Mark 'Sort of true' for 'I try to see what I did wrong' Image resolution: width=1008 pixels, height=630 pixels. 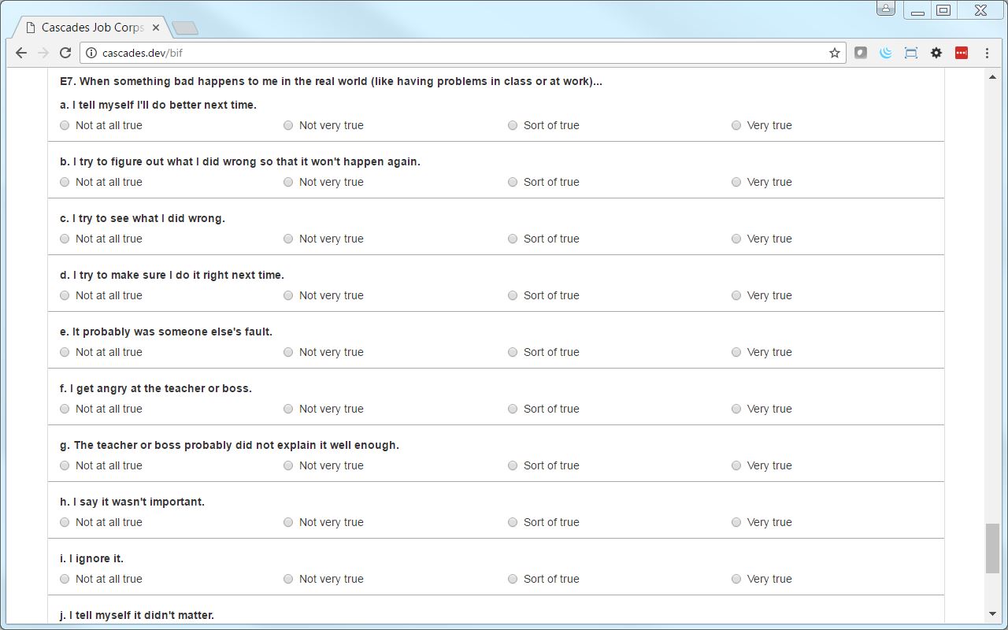(x=513, y=239)
